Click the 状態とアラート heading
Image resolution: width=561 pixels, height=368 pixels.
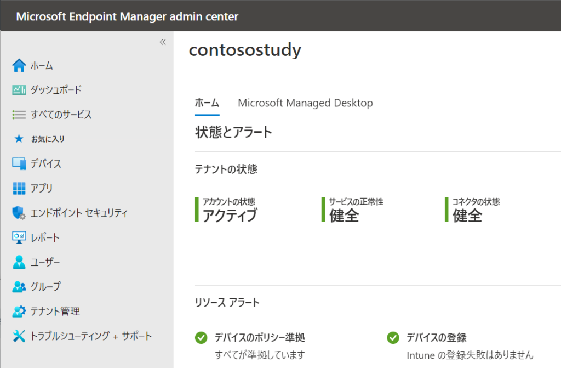233,132
